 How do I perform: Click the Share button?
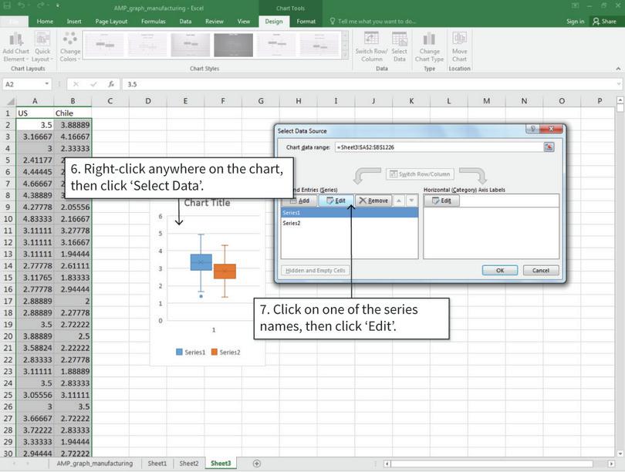click(x=604, y=22)
